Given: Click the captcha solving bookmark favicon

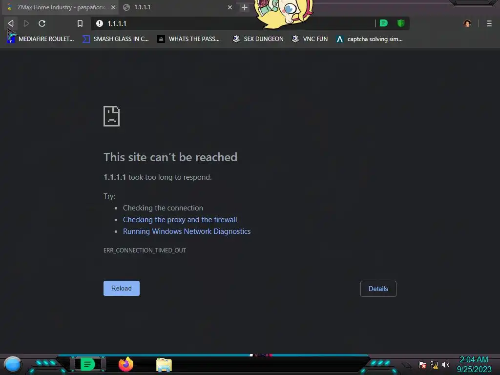Looking at the screenshot, I should (x=340, y=39).
